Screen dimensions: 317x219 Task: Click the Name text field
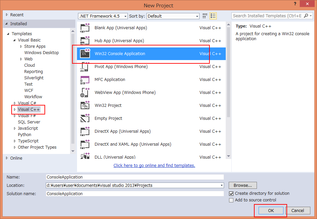(x=135, y=177)
